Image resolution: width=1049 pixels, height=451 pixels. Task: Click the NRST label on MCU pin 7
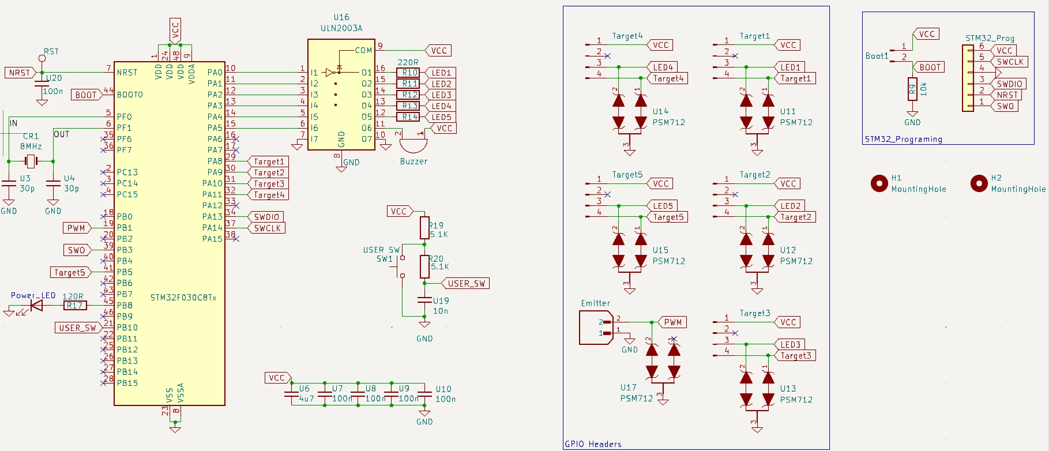click(x=20, y=73)
